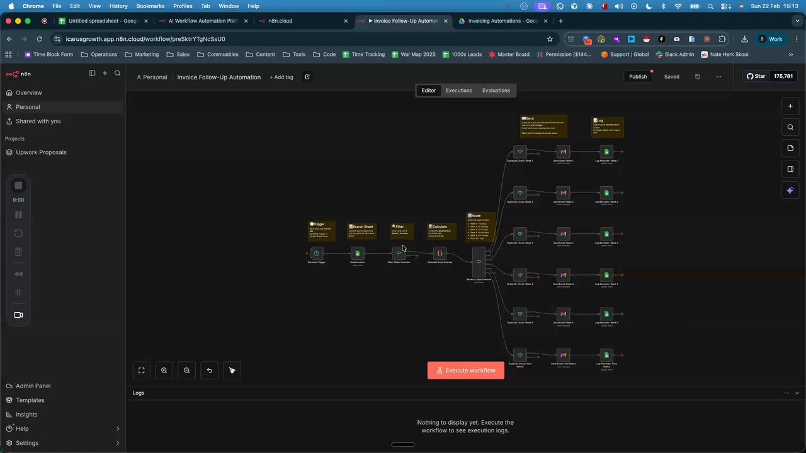Select the Route by Days Overdue switch node

[x=479, y=262]
